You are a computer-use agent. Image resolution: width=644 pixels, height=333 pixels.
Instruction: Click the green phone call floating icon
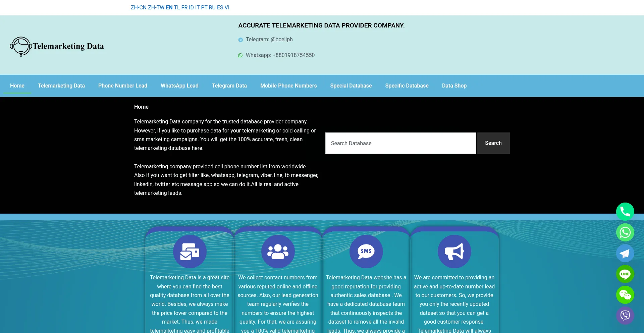click(x=625, y=212)
